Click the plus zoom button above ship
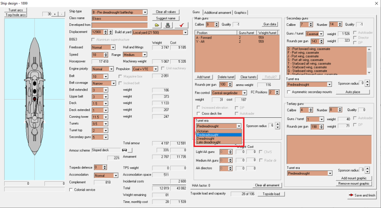 (x=55, y=14)
